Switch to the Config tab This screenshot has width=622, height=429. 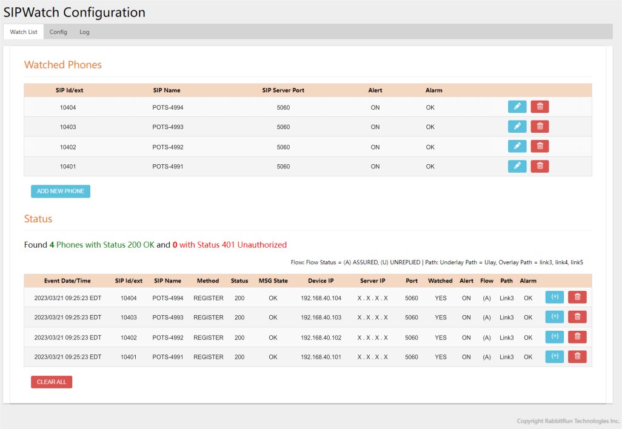[58, 32]
